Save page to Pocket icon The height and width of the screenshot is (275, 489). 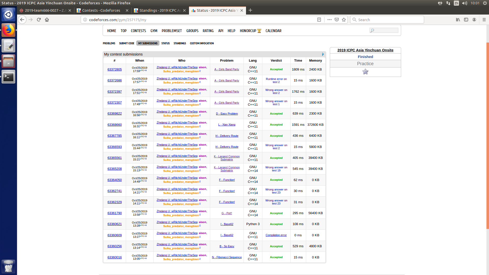point(337,20)
